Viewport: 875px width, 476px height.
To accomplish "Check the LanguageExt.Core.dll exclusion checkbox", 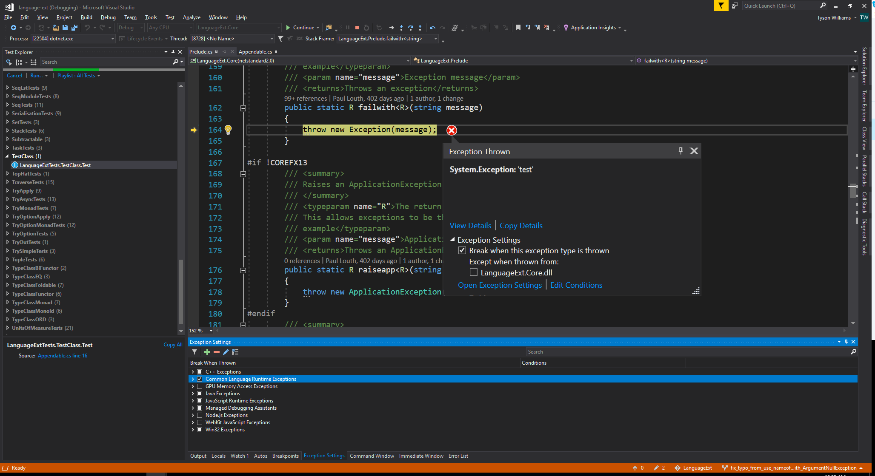I will [473, 272].
